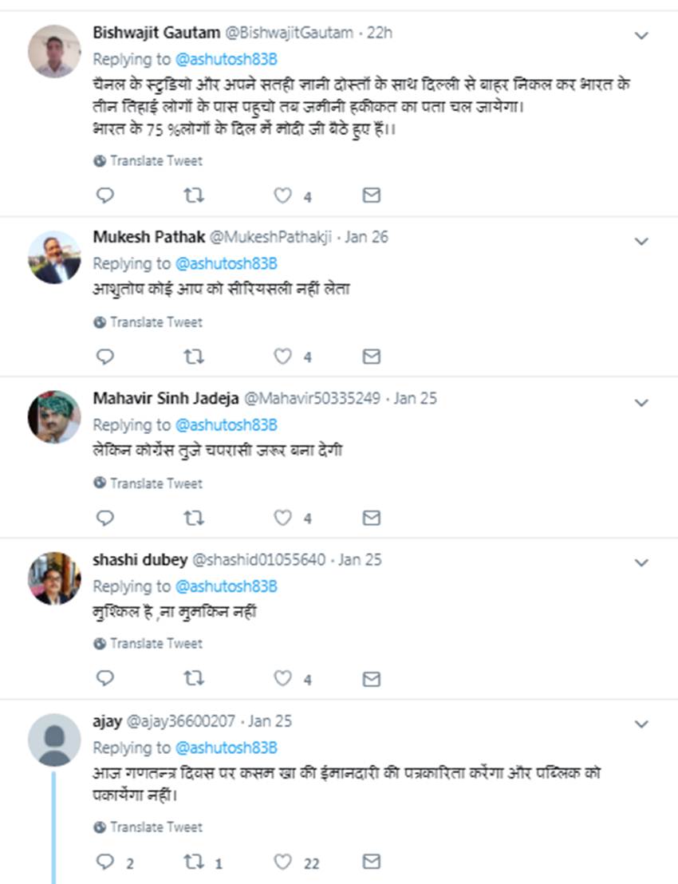The image size is (678, 884).
Task: Translate Tweet by Mukesh Pathak
Action: (x=156, y=322)
